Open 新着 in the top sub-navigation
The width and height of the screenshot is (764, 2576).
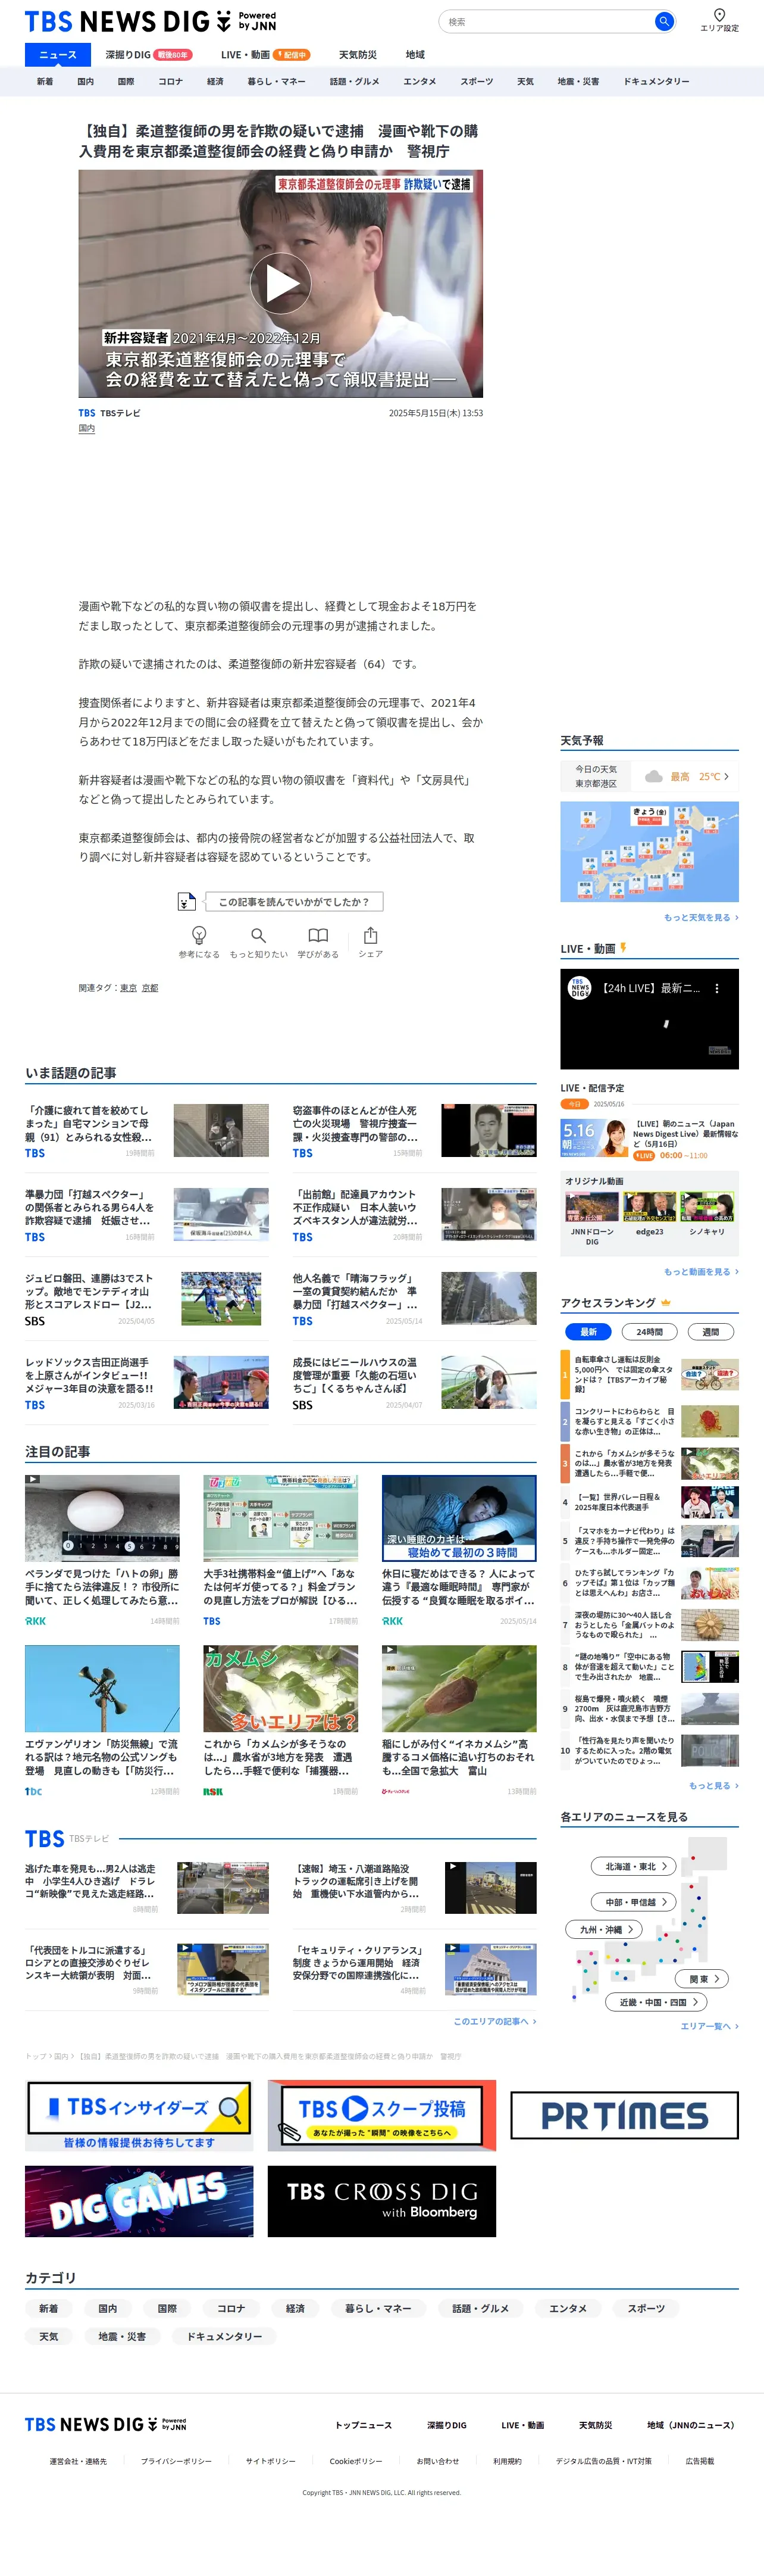45,82
